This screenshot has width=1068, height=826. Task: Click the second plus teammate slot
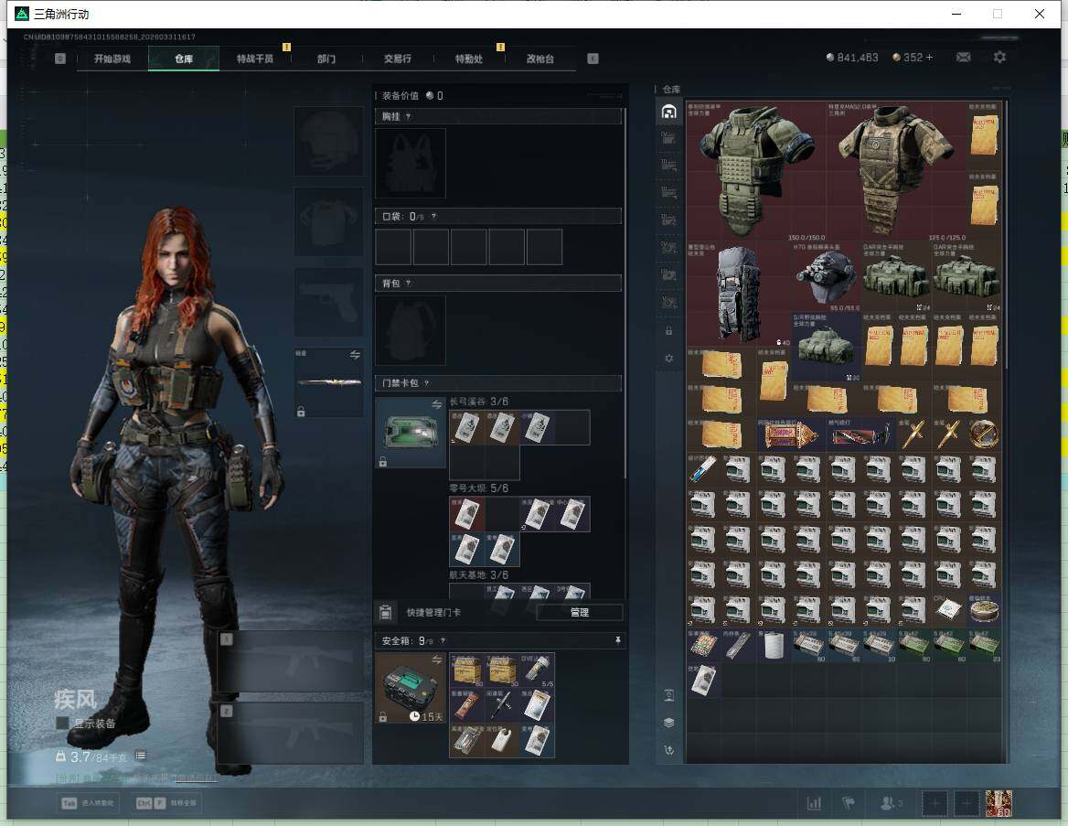coord(966,804)
